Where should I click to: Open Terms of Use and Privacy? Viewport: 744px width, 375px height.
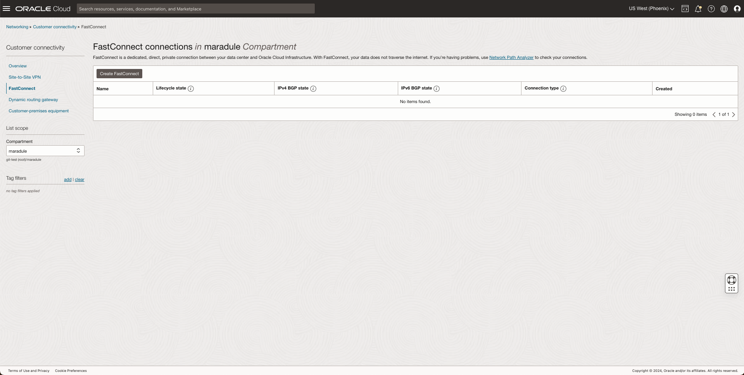click(29, 371)
